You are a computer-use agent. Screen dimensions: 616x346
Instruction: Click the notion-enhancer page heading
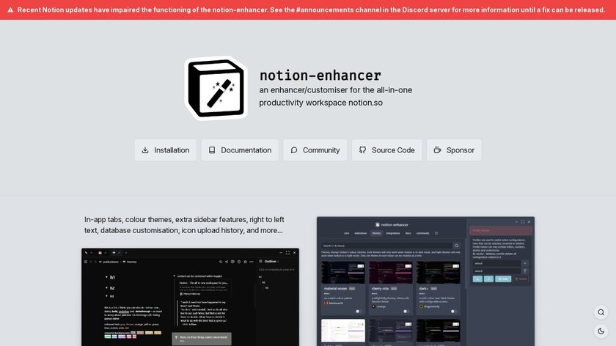(x=320, y=75)
